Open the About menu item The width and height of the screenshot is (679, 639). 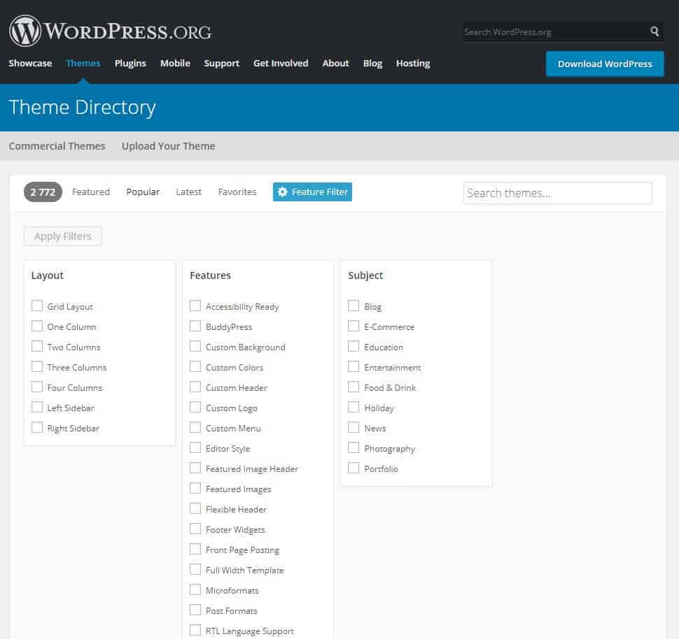click(335, 63)
